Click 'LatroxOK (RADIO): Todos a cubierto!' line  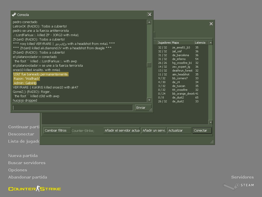(40, 26)
